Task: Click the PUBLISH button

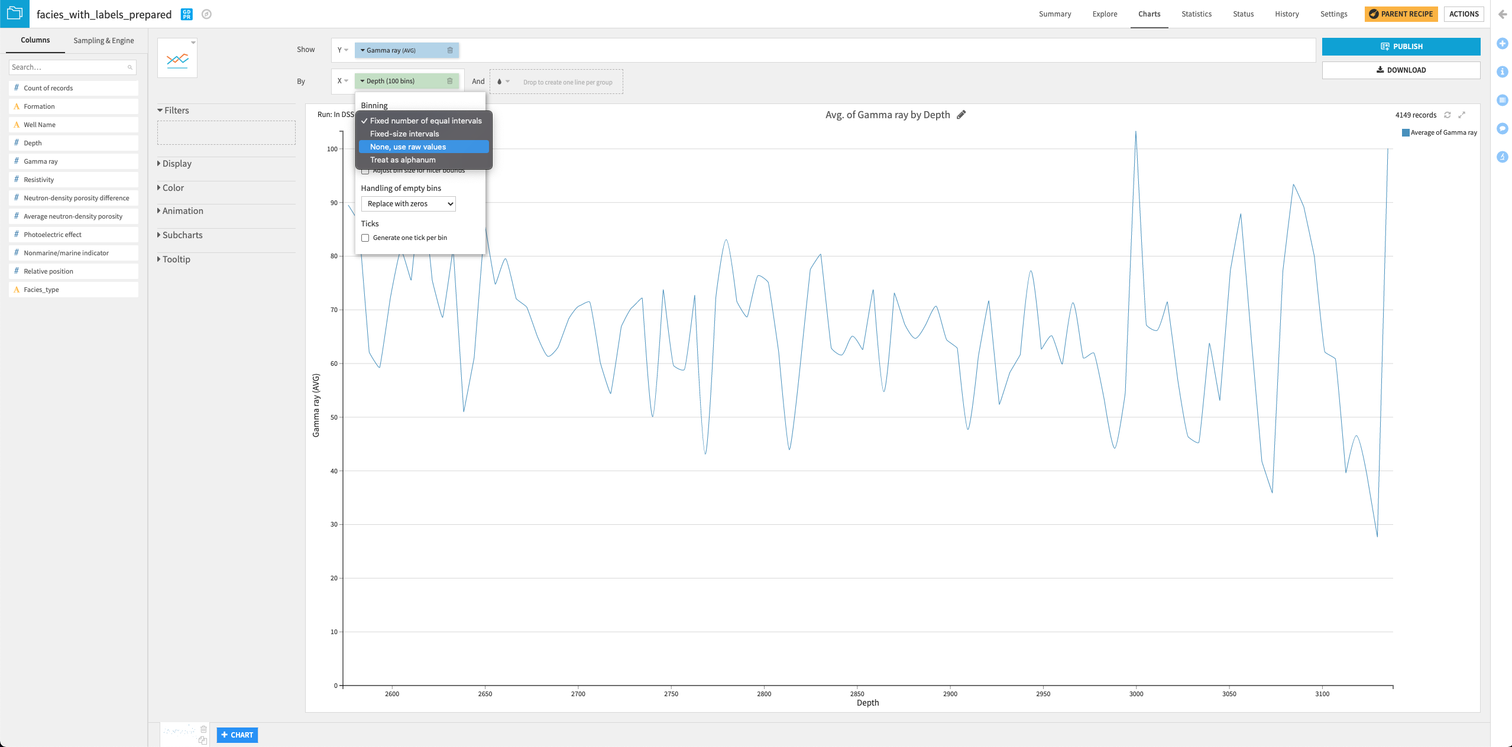Action: [x=1401, y=46]
